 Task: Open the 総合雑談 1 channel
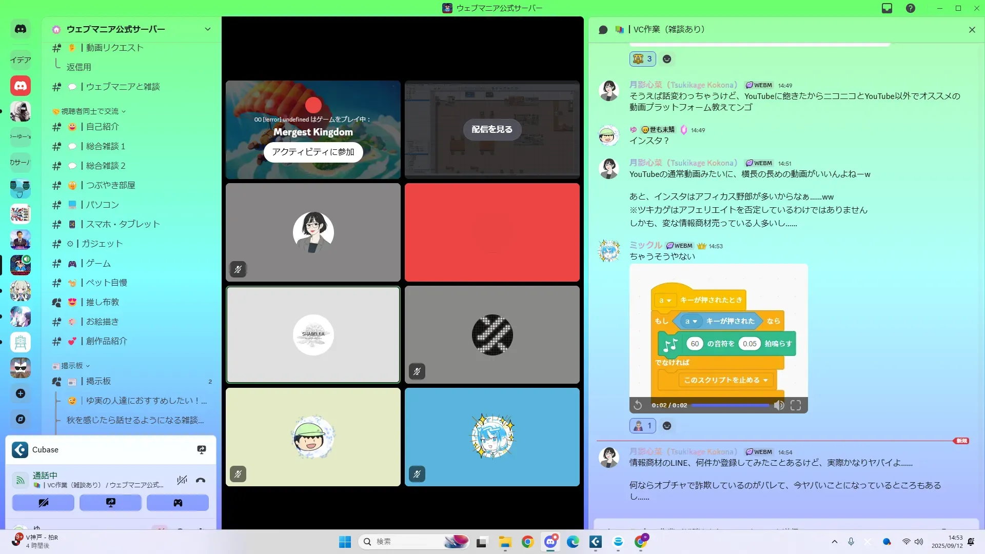105,146
